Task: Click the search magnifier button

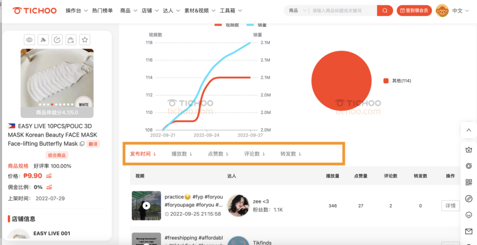Action: [x=385, y=11]
